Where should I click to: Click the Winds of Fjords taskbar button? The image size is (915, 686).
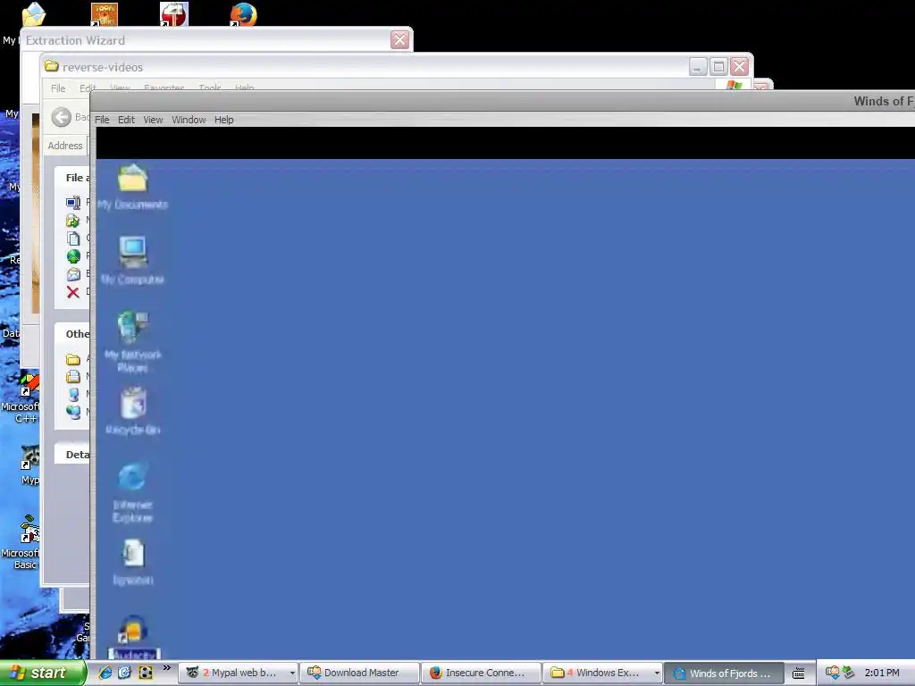724,673
